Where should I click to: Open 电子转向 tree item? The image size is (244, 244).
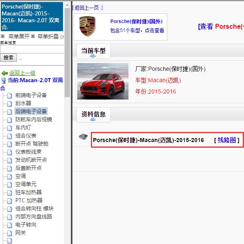point(26,225)
